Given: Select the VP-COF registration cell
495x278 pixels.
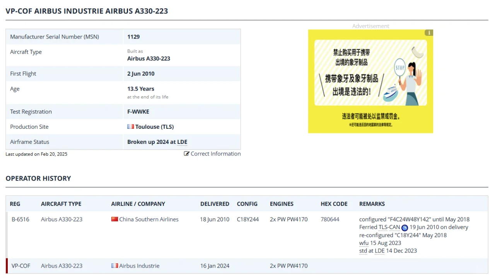Looking at the screenshot, I should [x=21, y=266].
